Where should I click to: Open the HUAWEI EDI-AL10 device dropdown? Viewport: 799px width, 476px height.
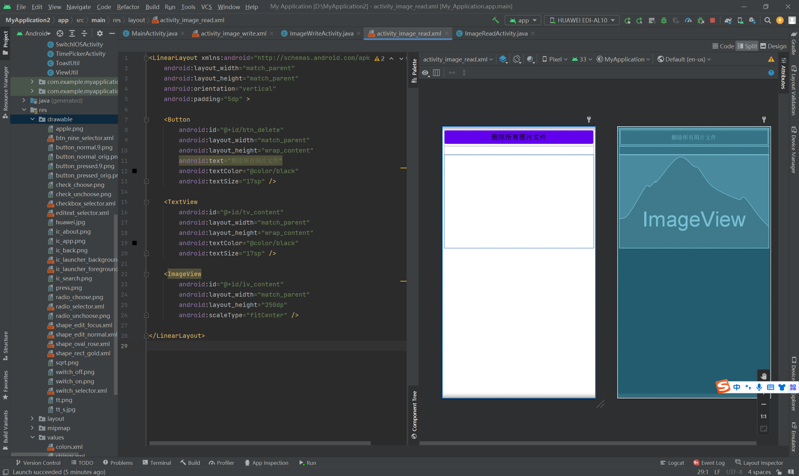582,20
